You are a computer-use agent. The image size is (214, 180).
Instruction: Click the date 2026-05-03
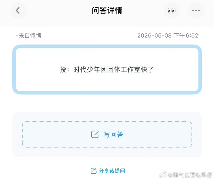pyautogui.click(x=154, y=36)
